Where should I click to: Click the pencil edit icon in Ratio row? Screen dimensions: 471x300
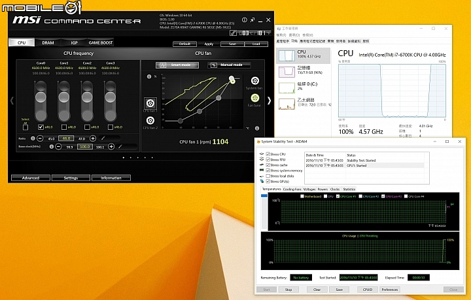pyautogui.click(x=103, y=138)
